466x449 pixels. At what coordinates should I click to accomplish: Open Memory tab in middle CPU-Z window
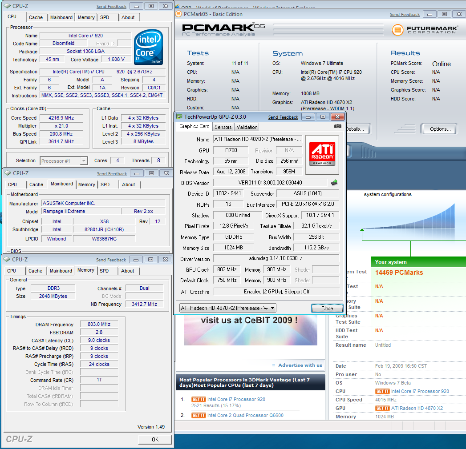[86, 184]
